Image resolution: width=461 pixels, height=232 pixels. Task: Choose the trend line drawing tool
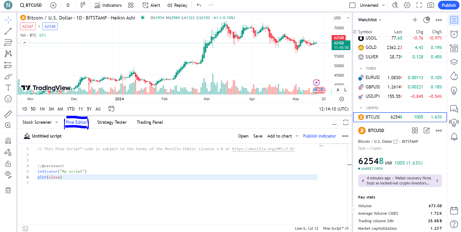pos(8,31)
